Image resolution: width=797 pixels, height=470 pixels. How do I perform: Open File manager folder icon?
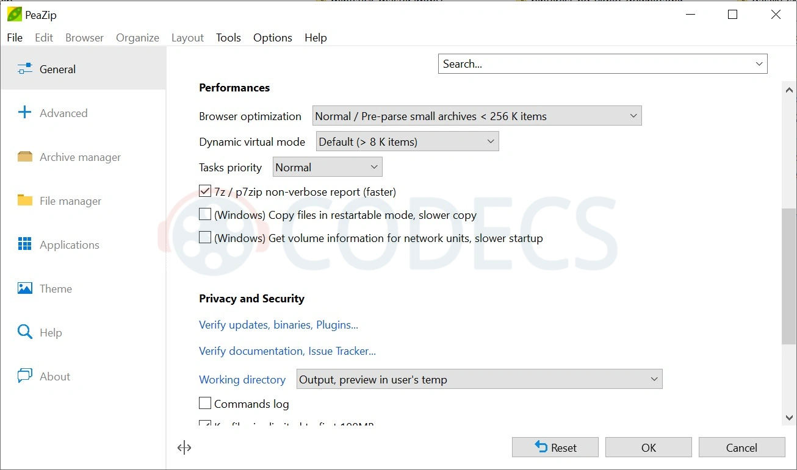[x=24, y=200]
